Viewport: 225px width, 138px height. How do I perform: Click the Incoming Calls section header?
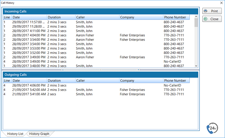[x=100, y=11]
